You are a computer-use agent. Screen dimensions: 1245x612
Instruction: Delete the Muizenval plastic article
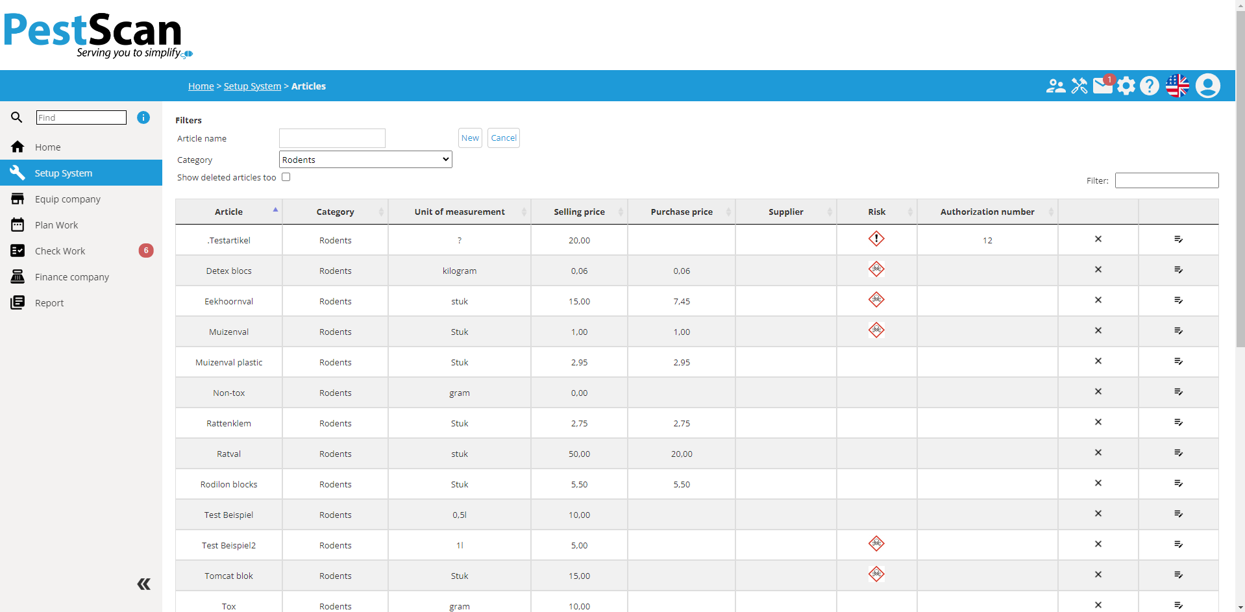[x=1098, y=361]
